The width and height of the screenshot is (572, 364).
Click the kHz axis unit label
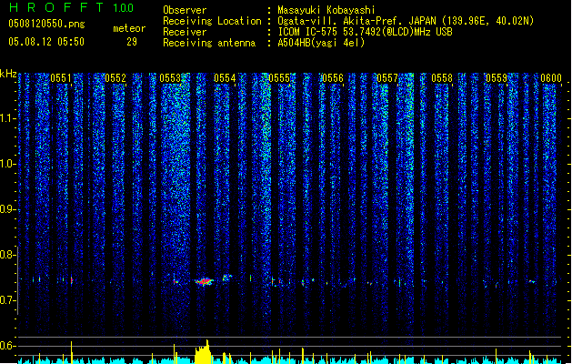[x=8, y=74]
